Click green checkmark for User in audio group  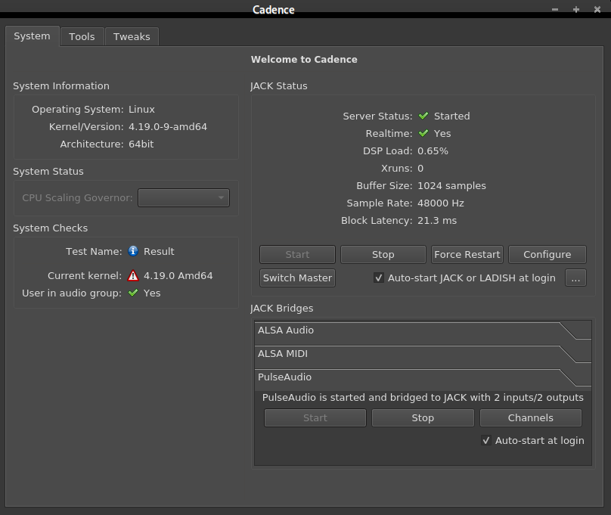[133, 293]
